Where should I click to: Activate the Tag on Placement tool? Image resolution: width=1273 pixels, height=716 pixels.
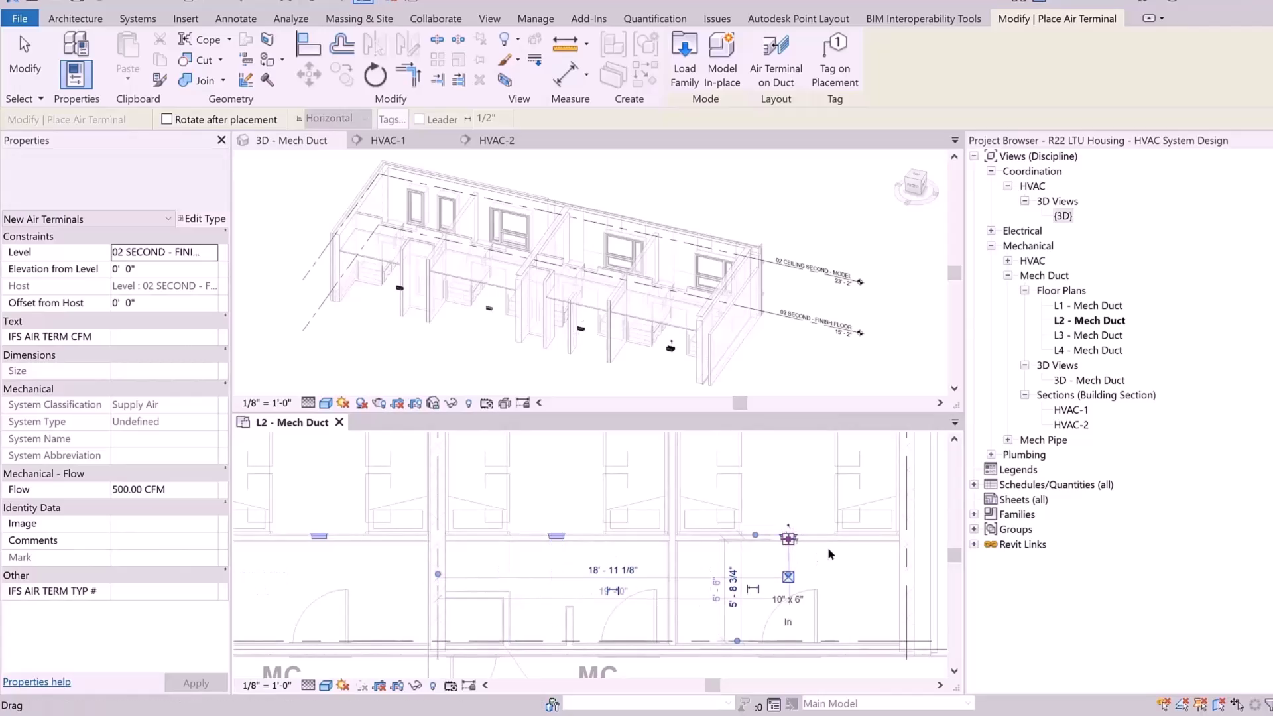(x=835, y=60)
